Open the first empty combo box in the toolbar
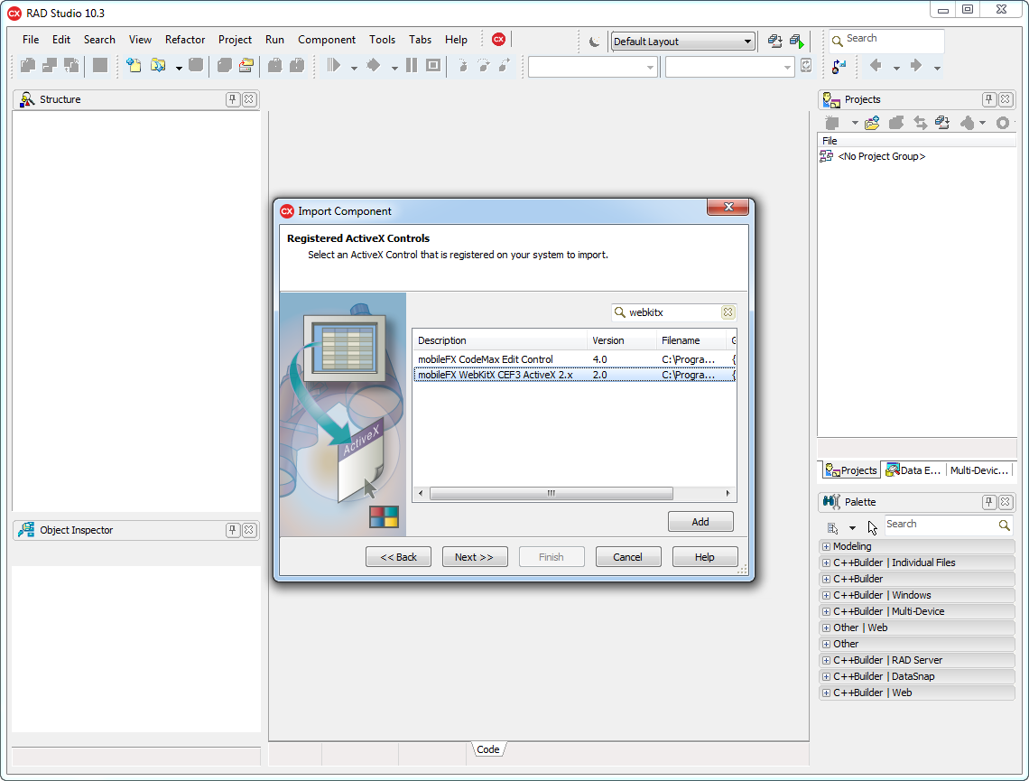The height and width of the screenshot is (781, 1029). (592, 67)
